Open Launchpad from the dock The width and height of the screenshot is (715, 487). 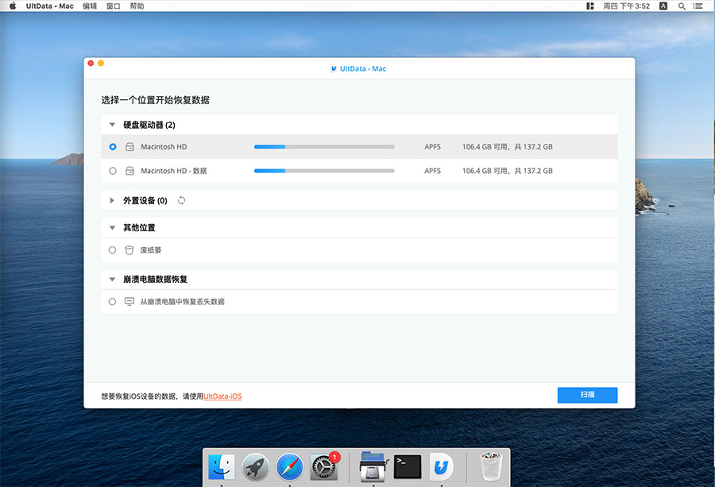coord(255,467)
